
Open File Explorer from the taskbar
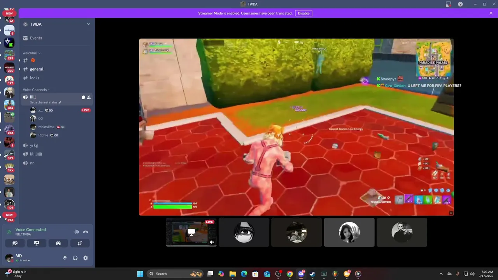[x=232, y=274]
